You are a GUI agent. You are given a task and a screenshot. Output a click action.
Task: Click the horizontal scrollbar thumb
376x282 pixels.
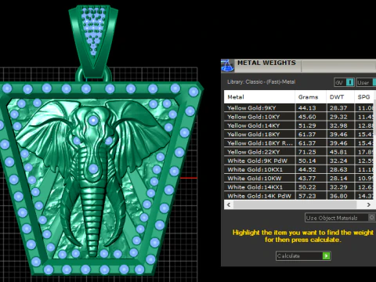[x=295, y=204]
